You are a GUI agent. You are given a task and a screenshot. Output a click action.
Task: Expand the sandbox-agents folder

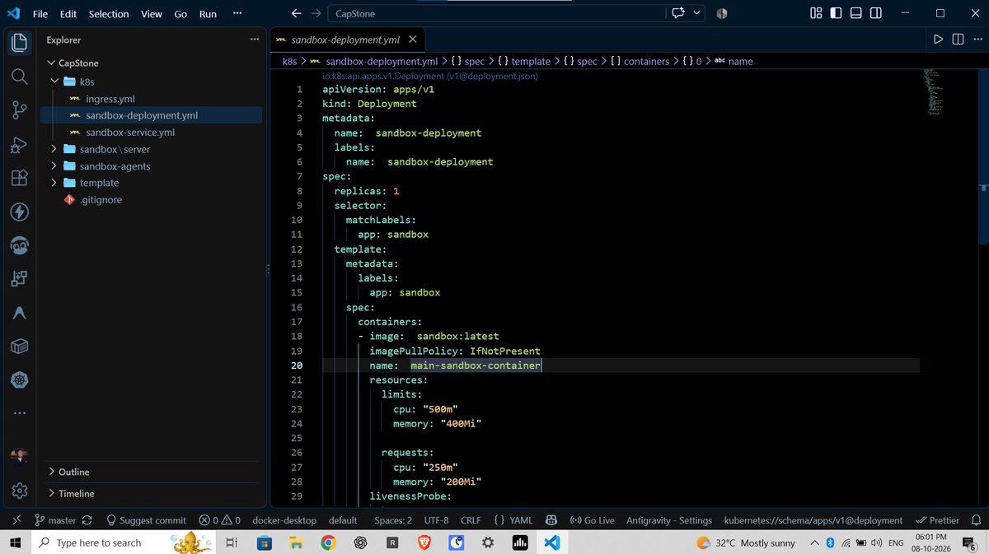tap(53, 166)
